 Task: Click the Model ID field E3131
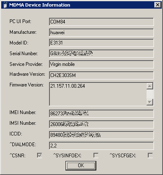(x=101, y=43)
